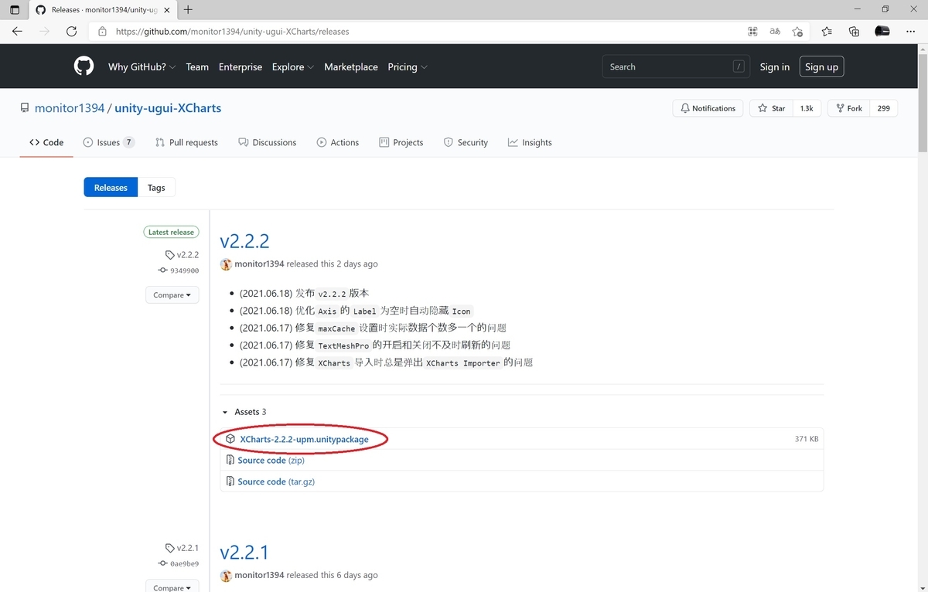Open the browser profile avatar icon

tap(882, 32)
